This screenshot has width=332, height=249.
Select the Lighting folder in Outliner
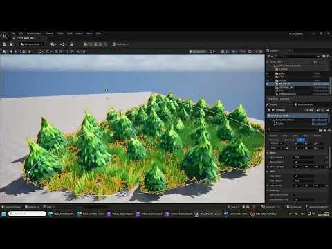pyautogui.click(x=283, y=69)
